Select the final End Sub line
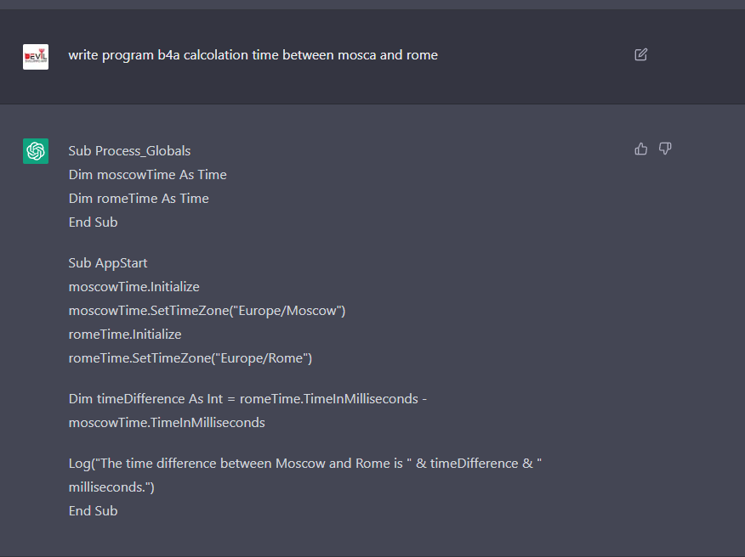This screenshot has height=557, width=745. (93, 510)
